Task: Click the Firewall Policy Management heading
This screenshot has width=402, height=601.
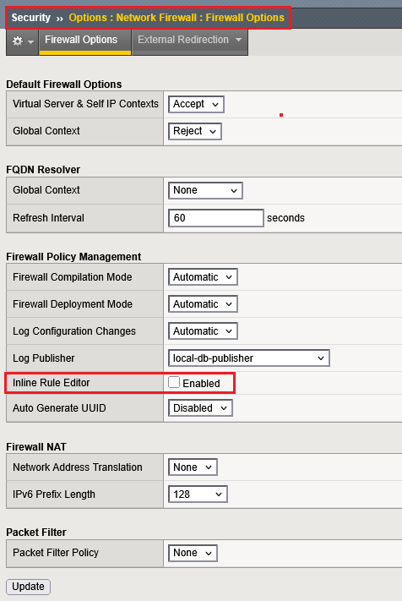Action: 73,257
